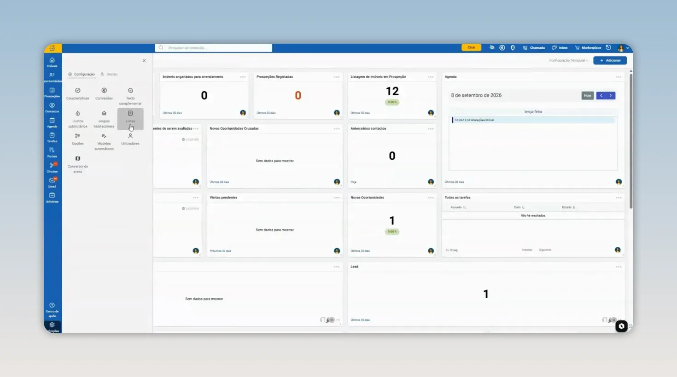
Task: Go to Prospeções in the sidebar
Action: coord(52,92)
